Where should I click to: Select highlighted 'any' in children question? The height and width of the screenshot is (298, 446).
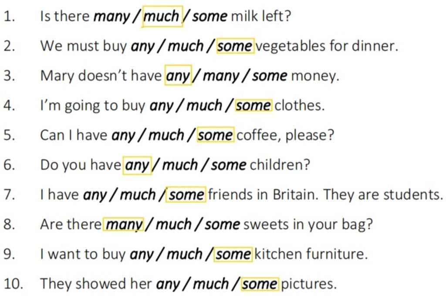[137, 165]
